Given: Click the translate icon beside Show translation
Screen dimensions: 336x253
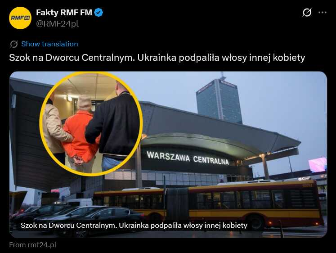Looking at the screenshot, I should (x=14, y=44).
